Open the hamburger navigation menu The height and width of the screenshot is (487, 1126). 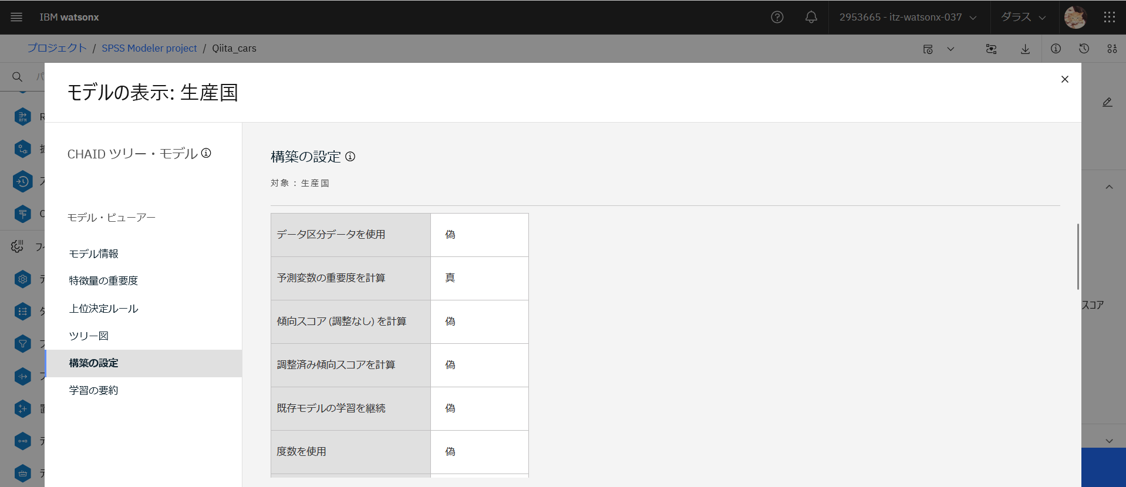[16, 17]
